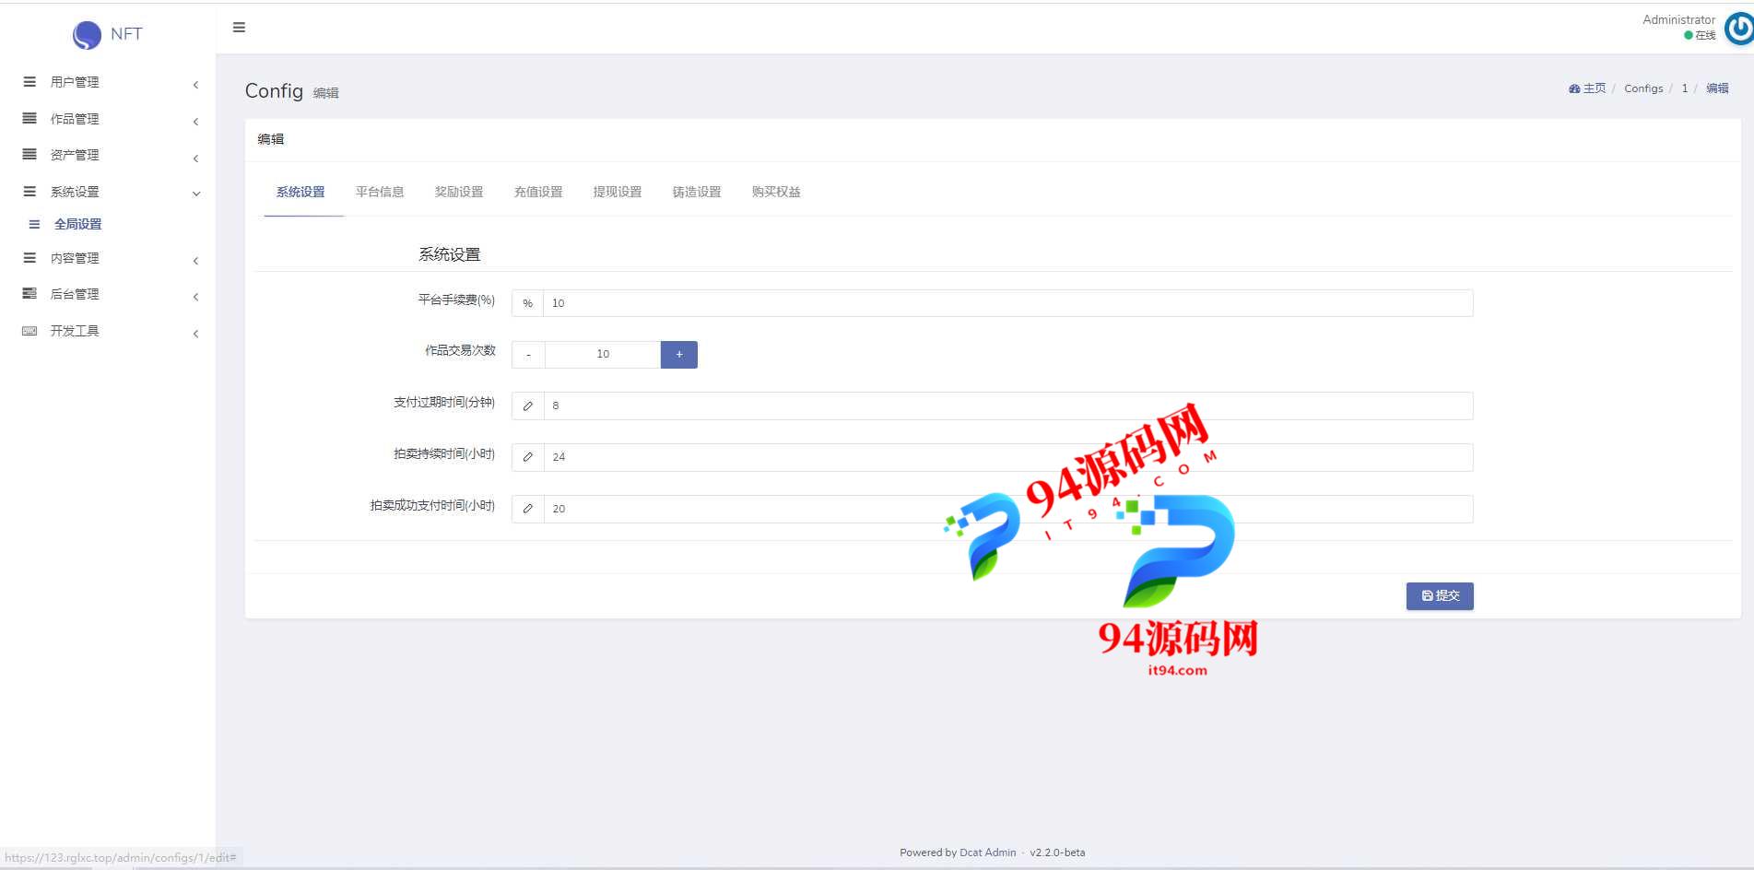The height and width of the screenshot is (870, 1754).
Task: Toggle sidebar with hamburger menu icon
Action: click(x=239, y=28)
